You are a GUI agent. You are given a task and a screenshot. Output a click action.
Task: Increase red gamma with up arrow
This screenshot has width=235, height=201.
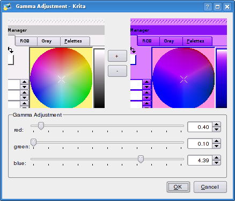217,125
